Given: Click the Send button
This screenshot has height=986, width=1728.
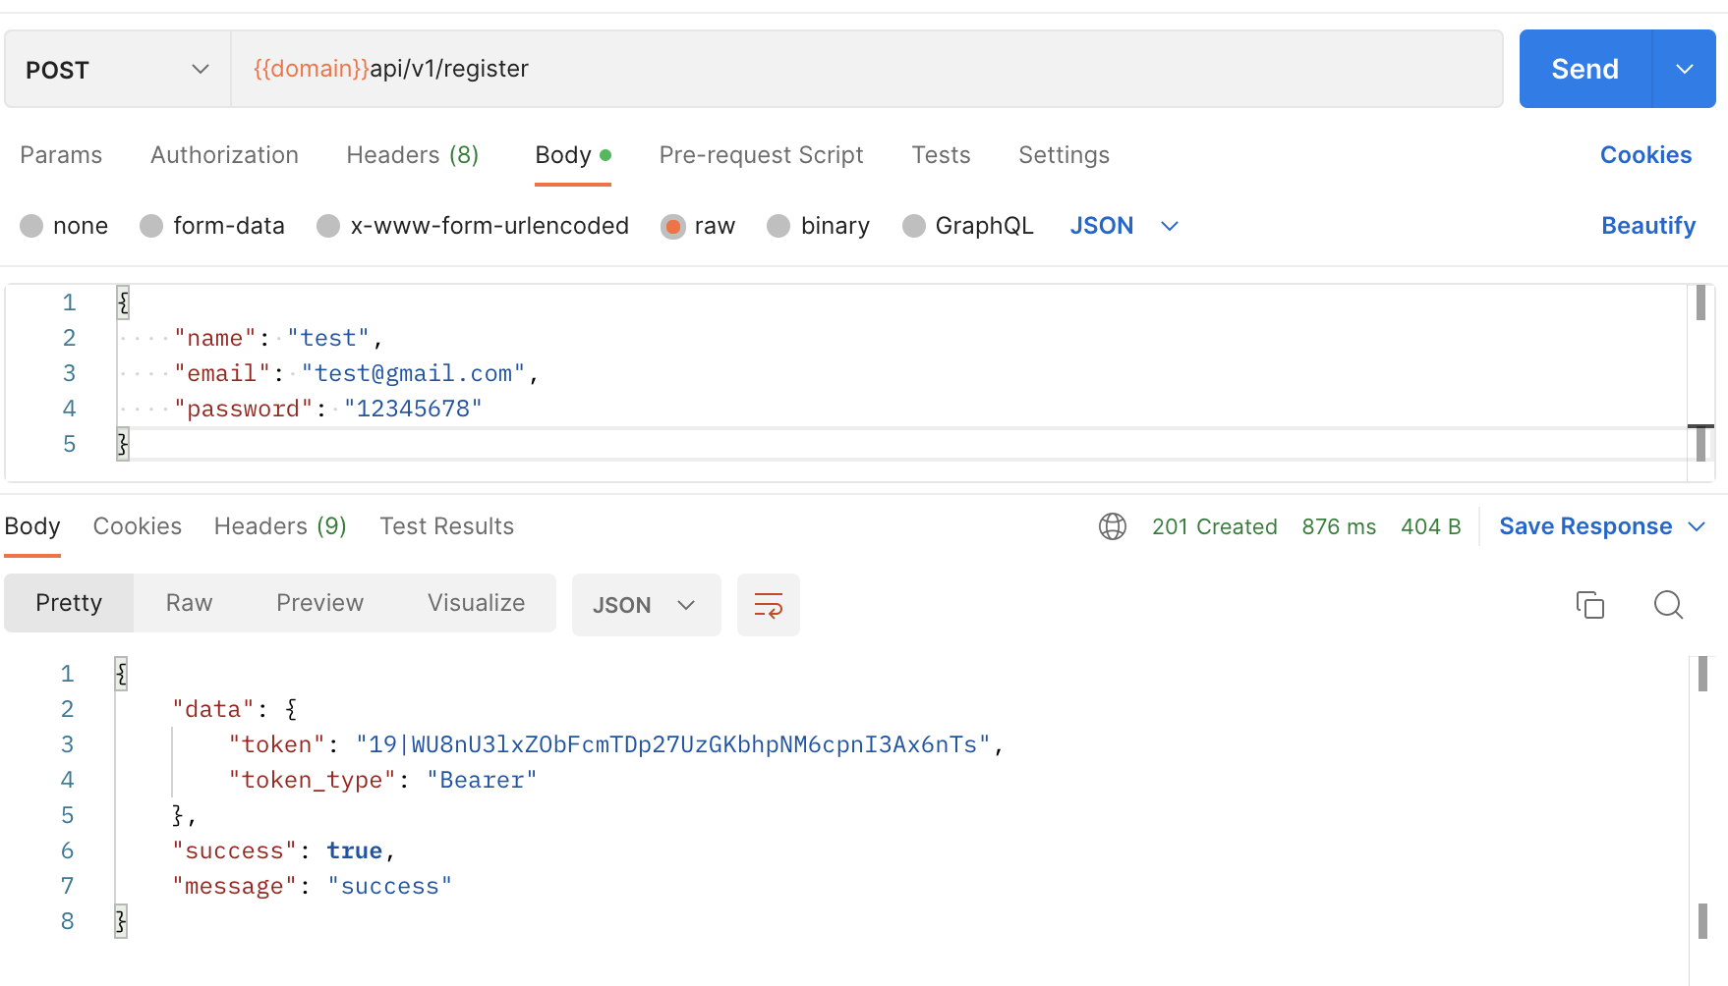Looking at the screenshot, I should pyautogui.click(x=1584, y=70).
